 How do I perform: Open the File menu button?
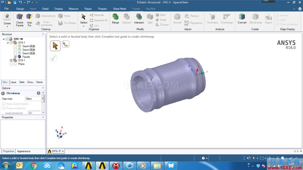click(x=7, y=9)
